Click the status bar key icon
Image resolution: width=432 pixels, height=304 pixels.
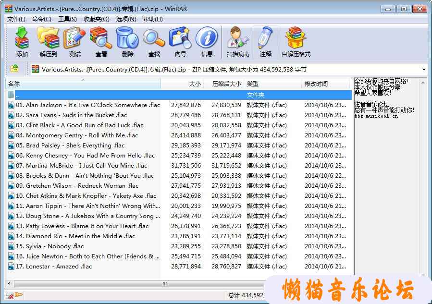(x=19, y=295)
